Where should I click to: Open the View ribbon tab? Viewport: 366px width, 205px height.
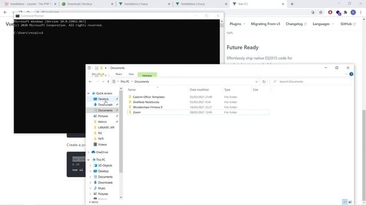tap(131, 74)
